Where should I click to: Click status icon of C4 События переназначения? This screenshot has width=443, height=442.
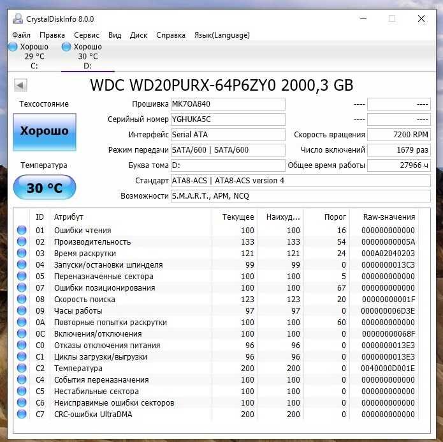pos(22,379)
